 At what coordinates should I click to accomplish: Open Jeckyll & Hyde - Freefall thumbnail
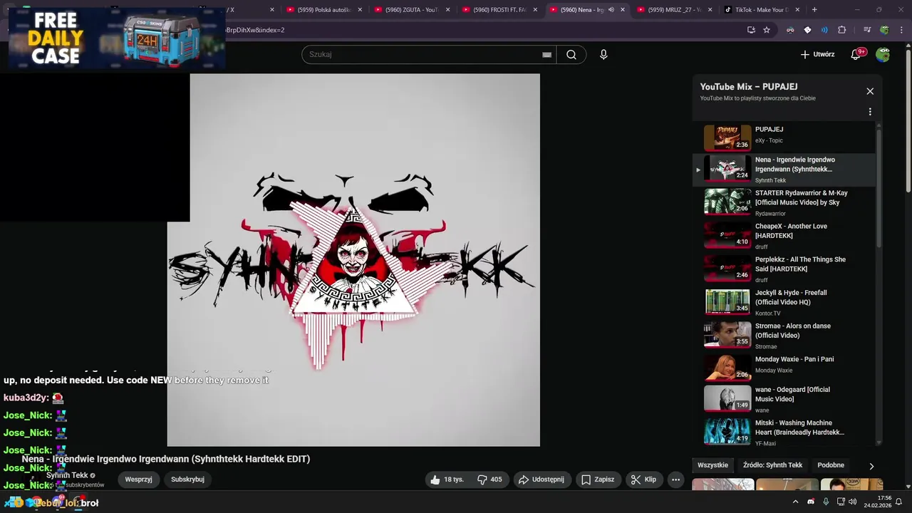click(727, 302)
